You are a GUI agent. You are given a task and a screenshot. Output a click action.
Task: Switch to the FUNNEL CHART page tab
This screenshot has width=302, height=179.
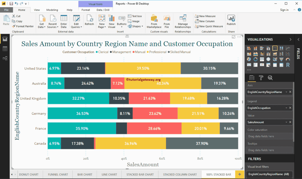tap(58, 175)
